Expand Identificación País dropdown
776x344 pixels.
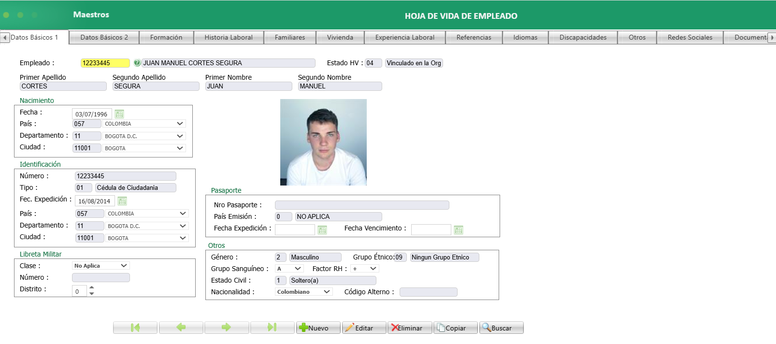(183, 214)
